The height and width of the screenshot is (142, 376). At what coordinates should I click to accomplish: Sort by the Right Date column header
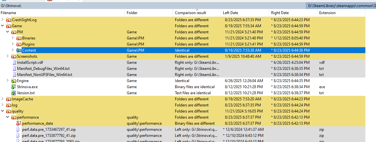pyautogui.click(x=293, y=13)
